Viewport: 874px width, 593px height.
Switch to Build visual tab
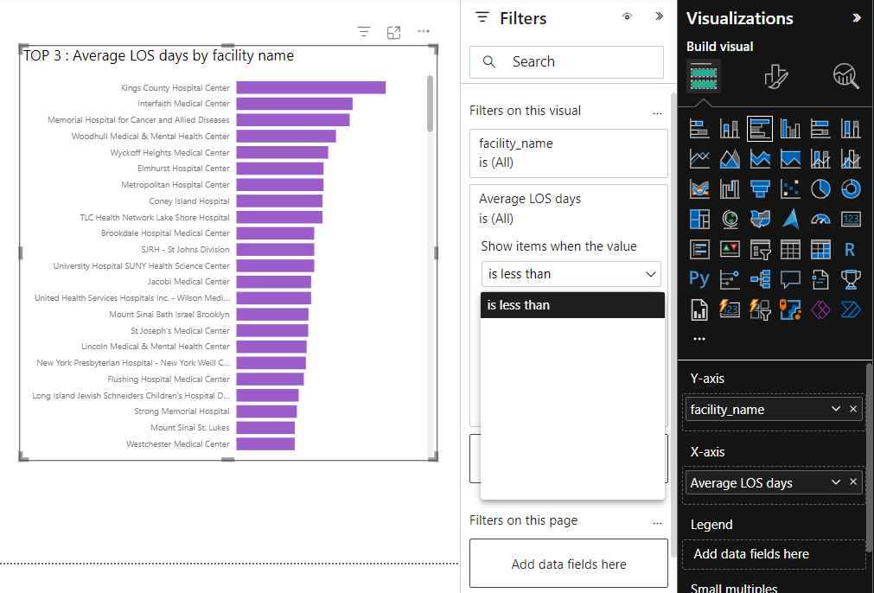(704, 75)
